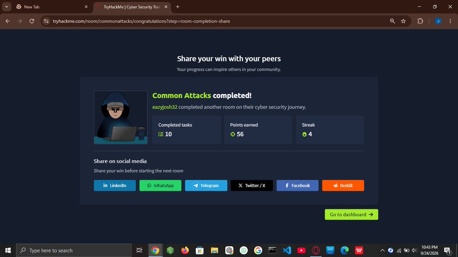Screen dimensions: 458x257
Task: Click the Points earned value 56
Action: point(240,134)
